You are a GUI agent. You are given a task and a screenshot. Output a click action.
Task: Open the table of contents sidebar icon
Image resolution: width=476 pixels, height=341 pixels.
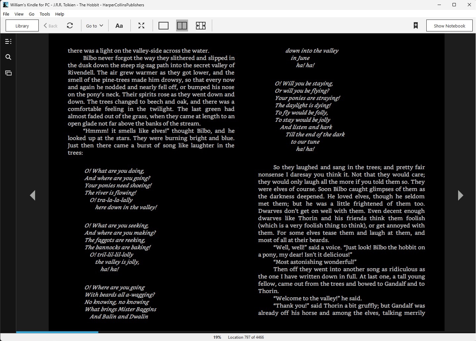point(9,41)
